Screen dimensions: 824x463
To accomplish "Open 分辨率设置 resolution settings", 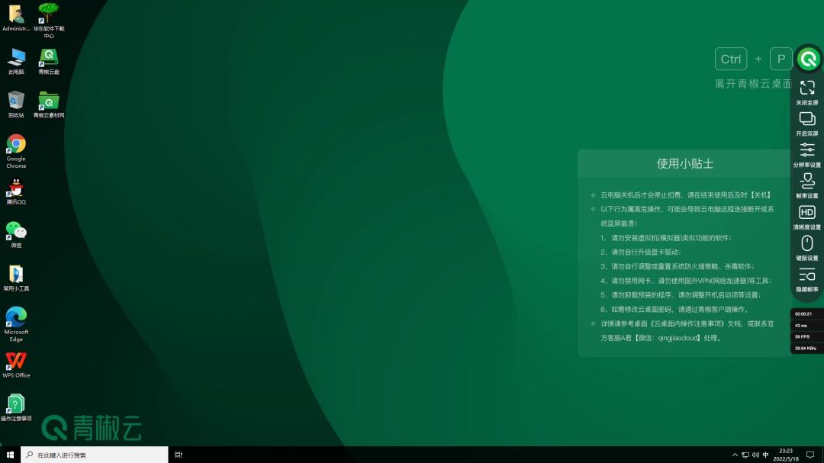I will pos(807,150).
